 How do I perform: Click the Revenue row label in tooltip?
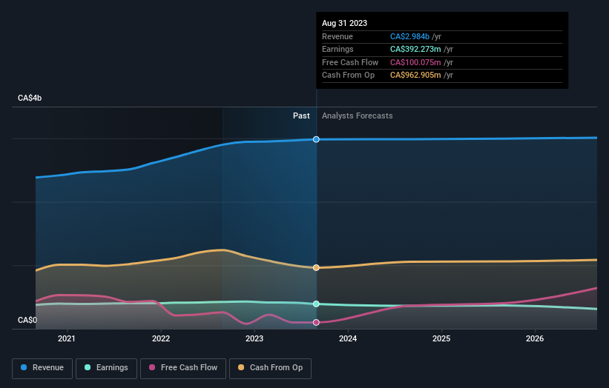tap(338, 36)
